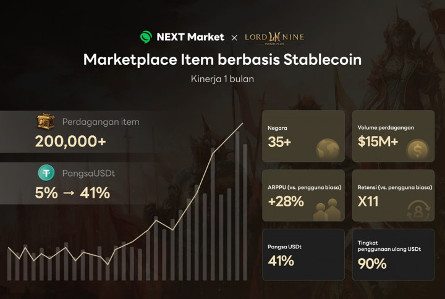Viewport: 445px width, 299px height.
Task: Click the Lord Nine emblem logo
Action: pos(274,38)
